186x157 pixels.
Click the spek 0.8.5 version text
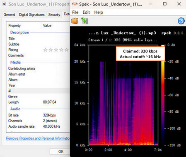[172, 33]
